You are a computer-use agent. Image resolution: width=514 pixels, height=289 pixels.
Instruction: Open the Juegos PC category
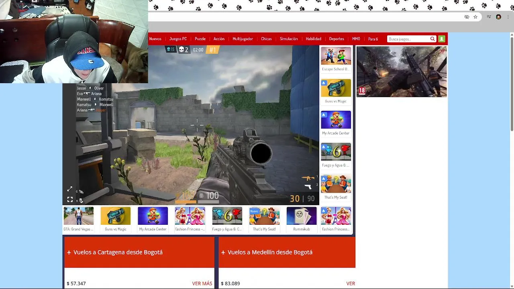point(178,39)
